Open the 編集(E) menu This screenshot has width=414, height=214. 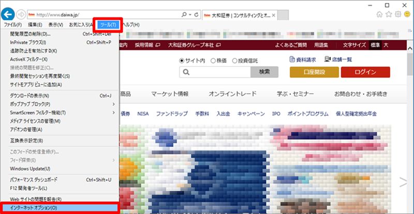[x=35, y=25]
